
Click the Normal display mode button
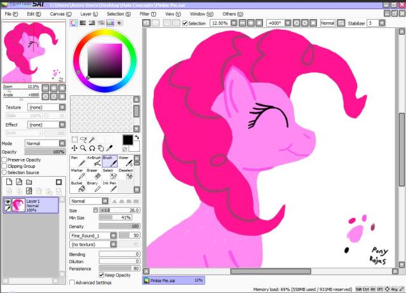328,23
